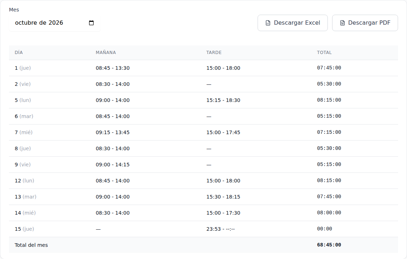The width and height of the screenshot is (407, 259).
Task: Click the PDF document icon
Action: 343,23
